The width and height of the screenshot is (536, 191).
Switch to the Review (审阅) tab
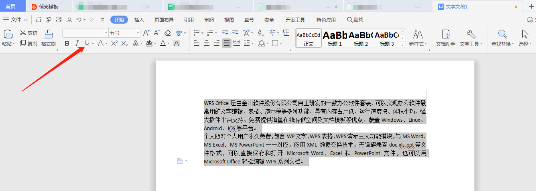point(209,20)
